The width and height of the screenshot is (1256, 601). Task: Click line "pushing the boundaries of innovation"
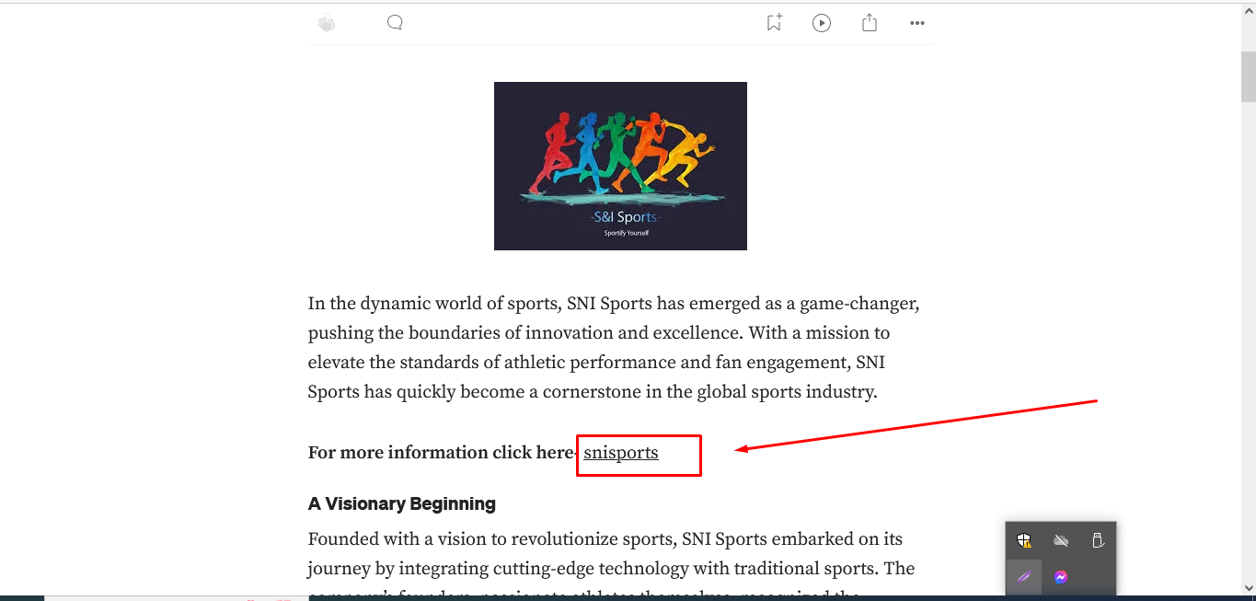click(599, 333)
